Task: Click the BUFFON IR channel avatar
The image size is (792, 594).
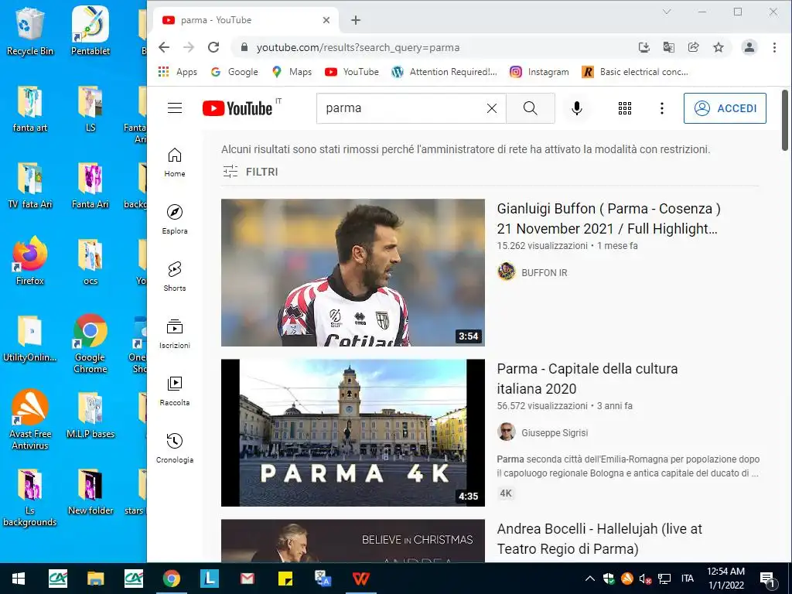Action: coord(506,271)
